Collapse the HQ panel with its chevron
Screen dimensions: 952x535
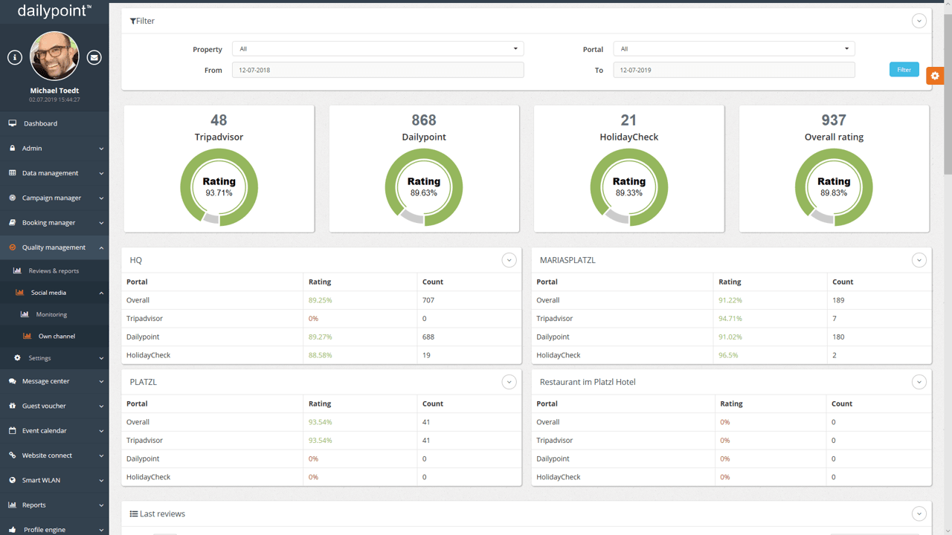coord(509,260)
